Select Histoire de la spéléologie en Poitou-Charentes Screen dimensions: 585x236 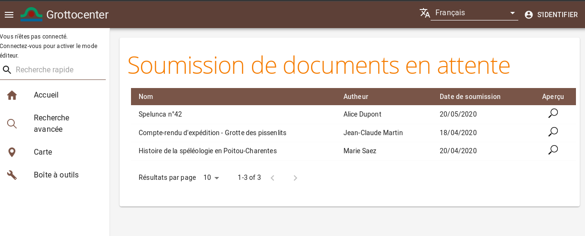(x=208, y=151)
